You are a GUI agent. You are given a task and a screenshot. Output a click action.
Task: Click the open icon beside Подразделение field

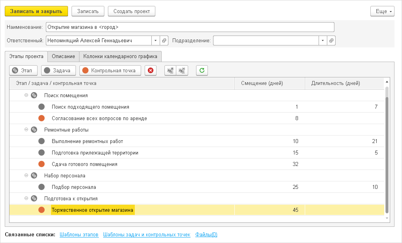(x=332, y=41)
